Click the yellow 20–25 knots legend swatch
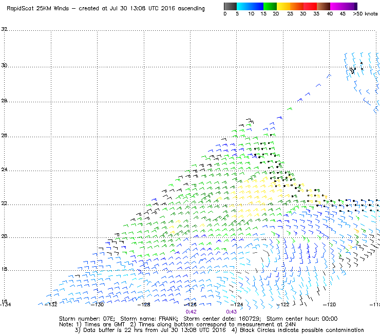The width and height of the screenshot is (380, 334). (283, 6)
